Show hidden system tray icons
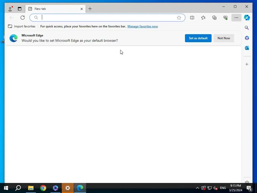This screenshot has height=193, width=257. (x=198, y=188)
